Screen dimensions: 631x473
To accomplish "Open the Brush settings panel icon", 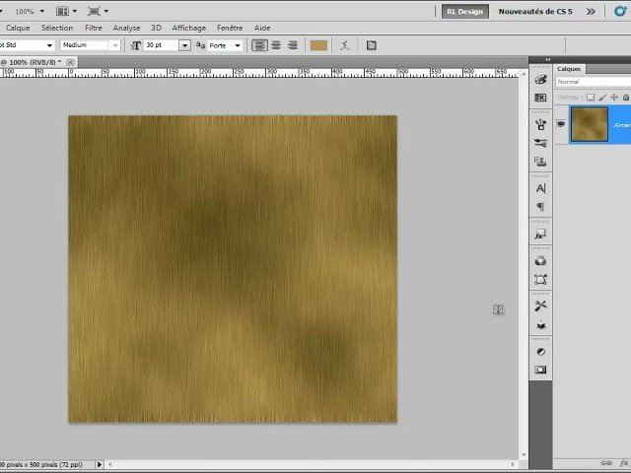I will [x=540, y=143].
